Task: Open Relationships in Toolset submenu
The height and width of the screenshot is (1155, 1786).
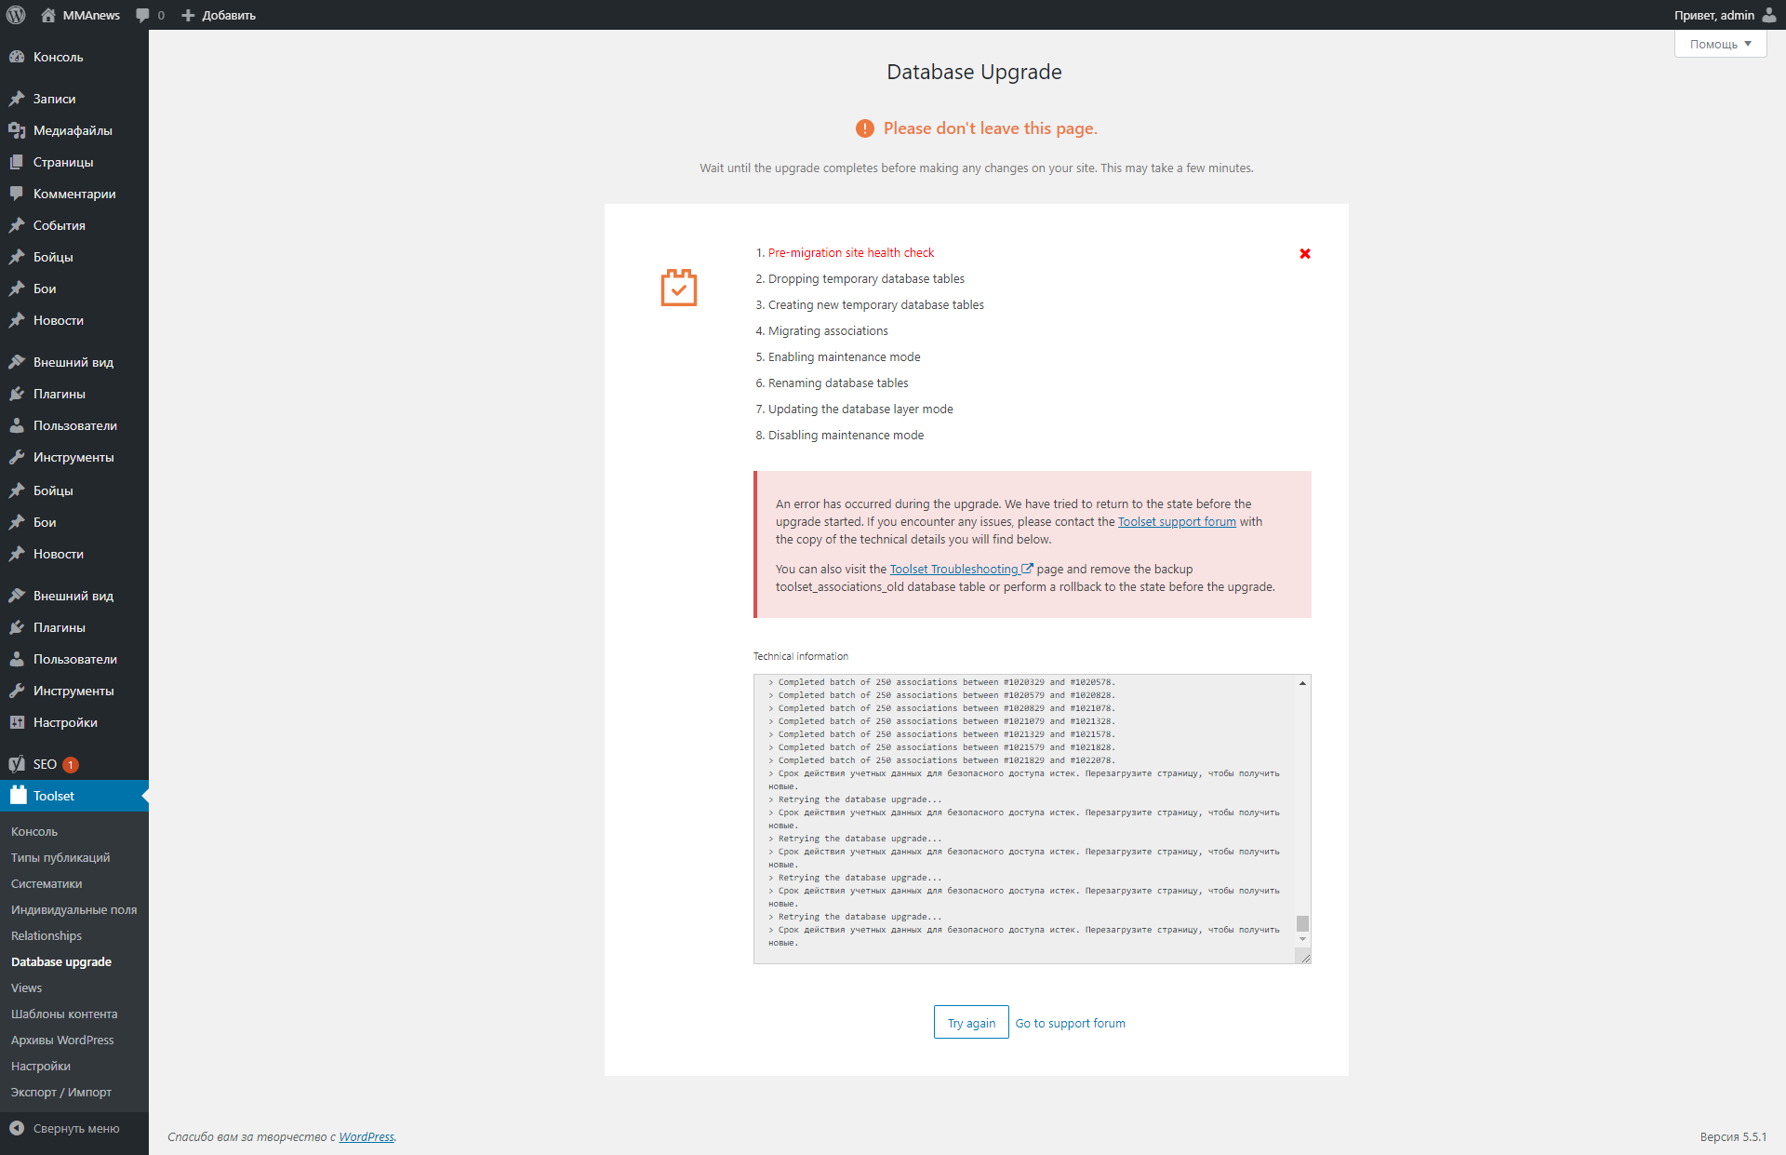Action: [47, 935]
